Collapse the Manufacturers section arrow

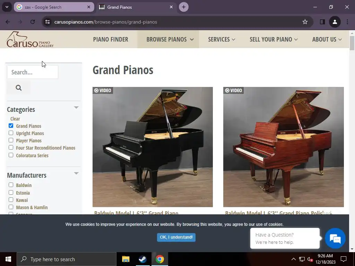pyautogui.click(x=76, y=173)
